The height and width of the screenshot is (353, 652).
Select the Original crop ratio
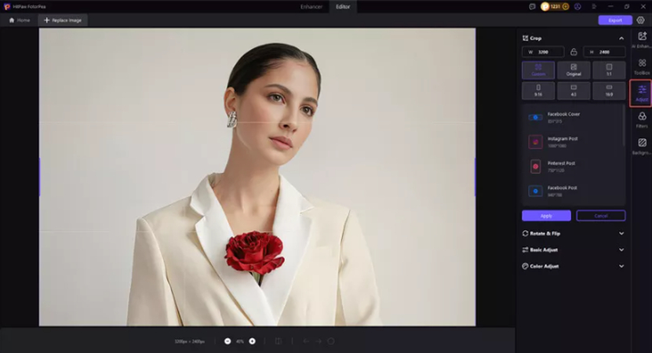point(574,70)
